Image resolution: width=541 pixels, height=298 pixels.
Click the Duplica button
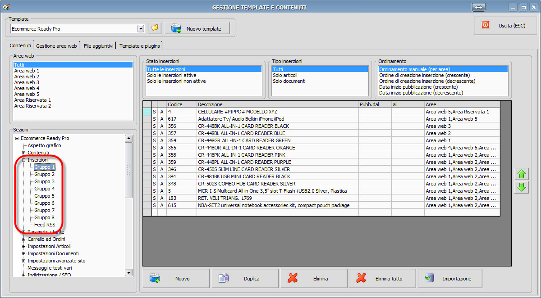pos(245,279)
